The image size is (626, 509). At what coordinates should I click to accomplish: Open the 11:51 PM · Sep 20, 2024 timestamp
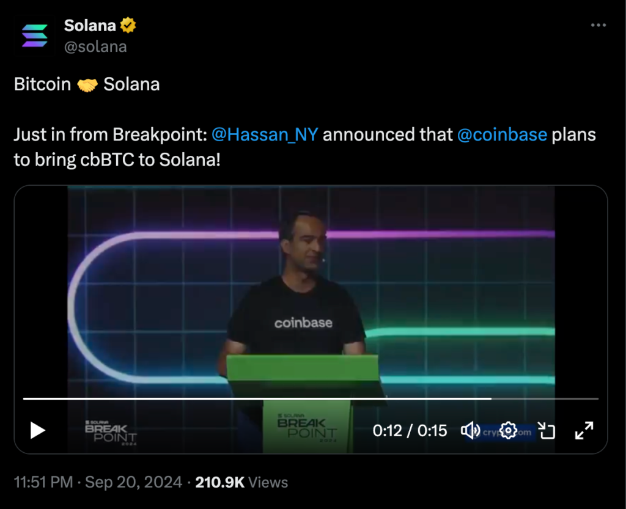98,483
